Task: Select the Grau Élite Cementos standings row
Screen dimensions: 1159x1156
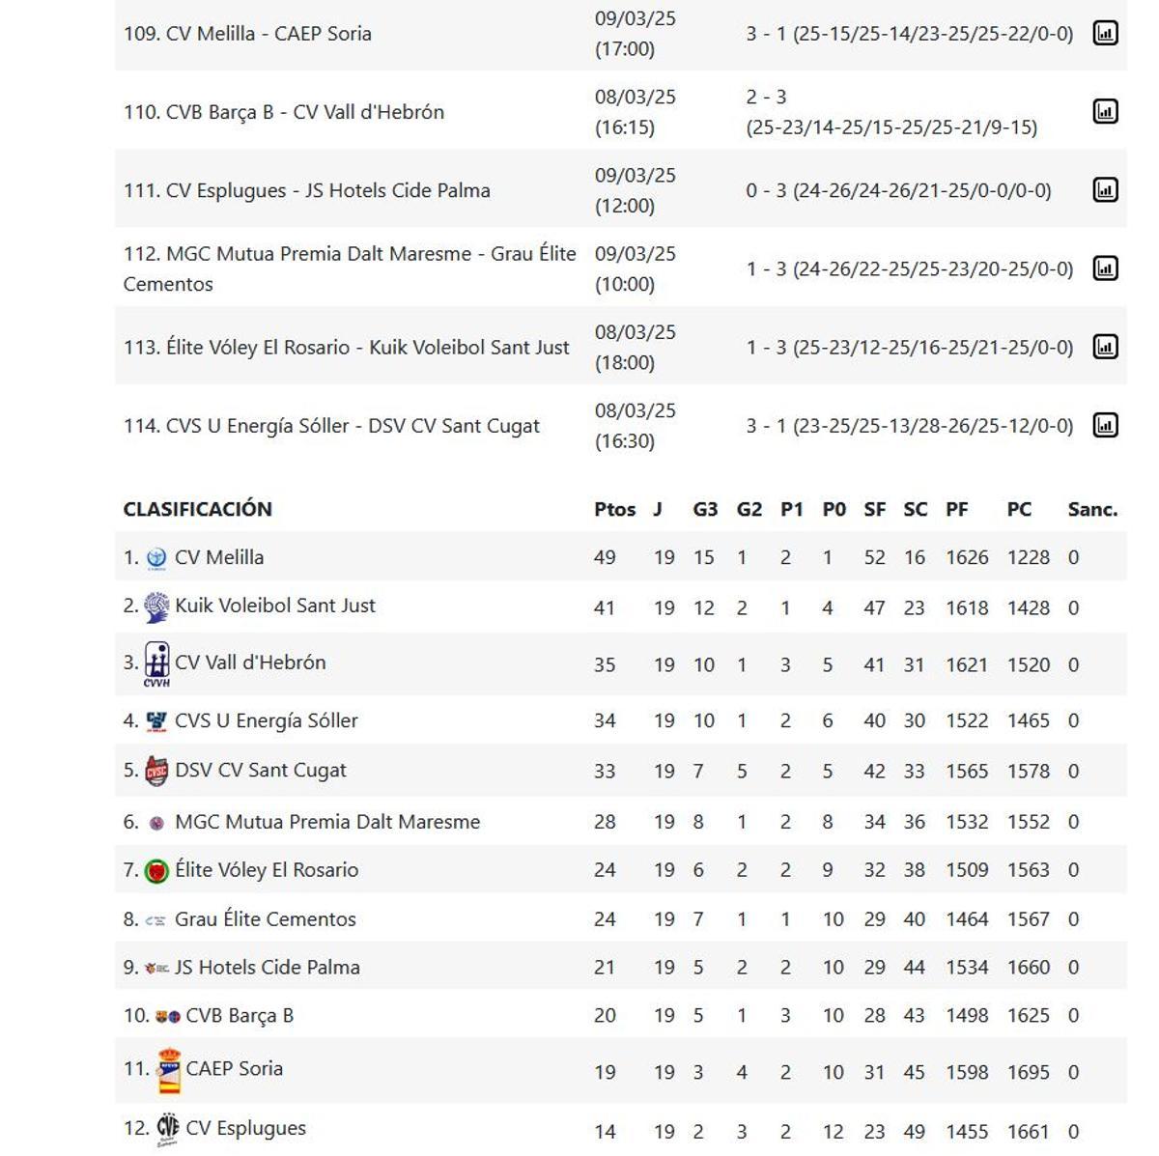Action: pyautogui.click(x=266, y=918)
